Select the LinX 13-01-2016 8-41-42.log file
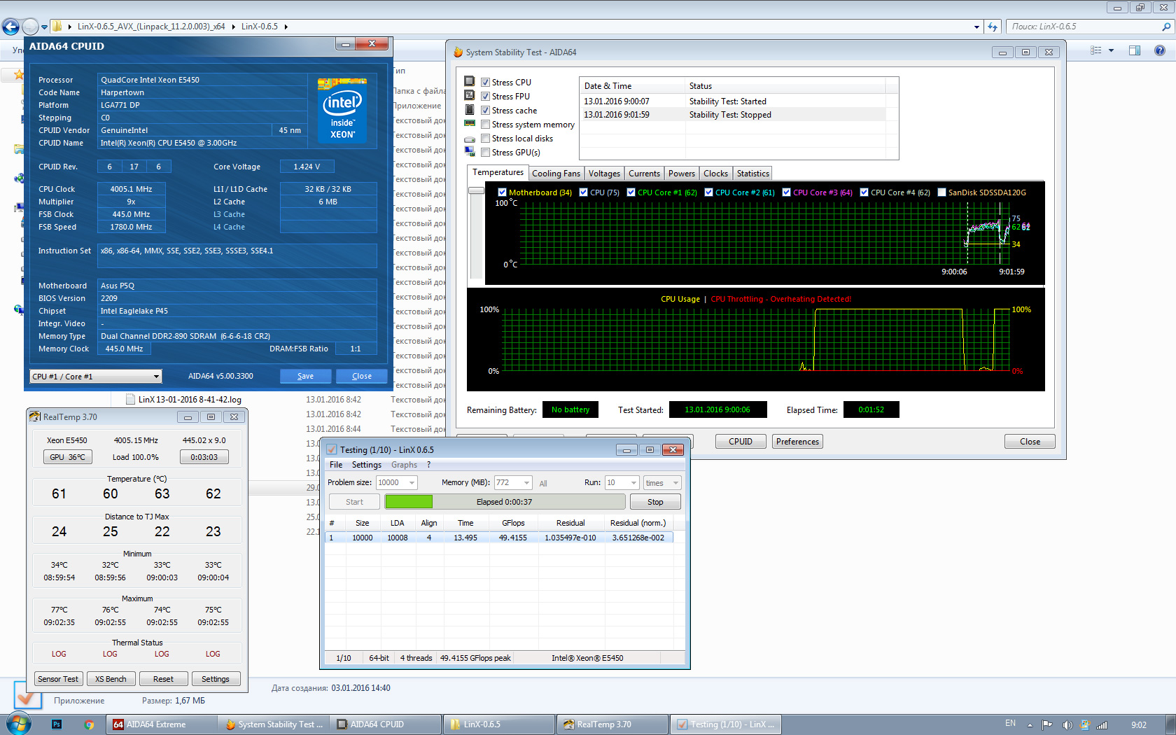1176x735 pixels. 189,400
